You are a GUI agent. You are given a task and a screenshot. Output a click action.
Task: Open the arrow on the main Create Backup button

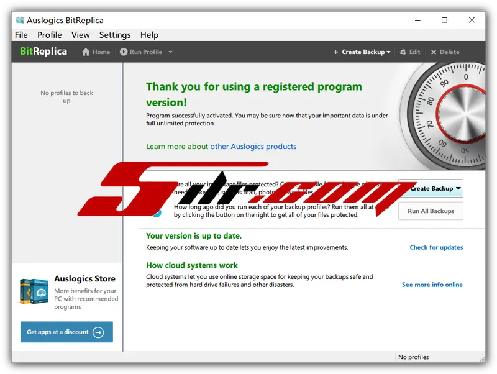[458, 188]
